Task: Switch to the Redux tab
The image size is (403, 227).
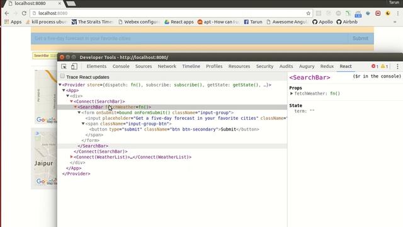Action: pyautogui.click(x=327, y=66)
